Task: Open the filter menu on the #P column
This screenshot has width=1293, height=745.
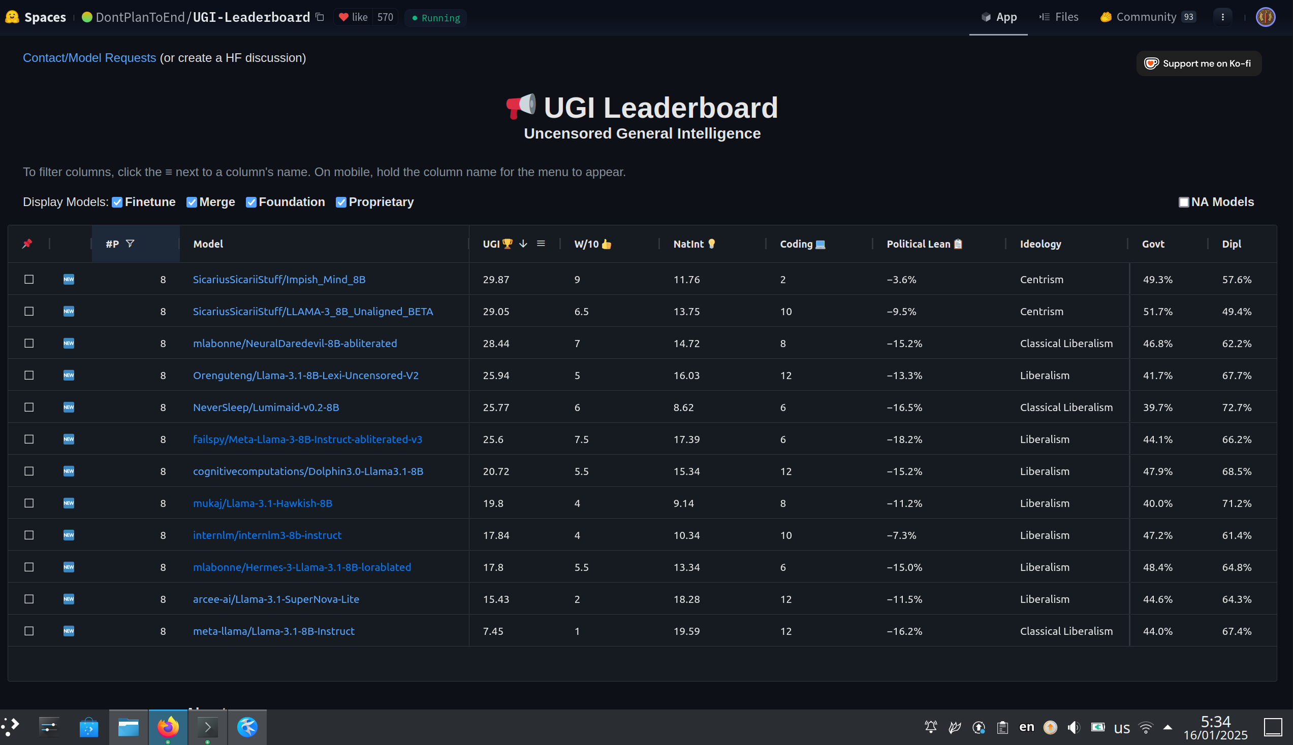Action: pyautogui.click(x=131, y=244)
